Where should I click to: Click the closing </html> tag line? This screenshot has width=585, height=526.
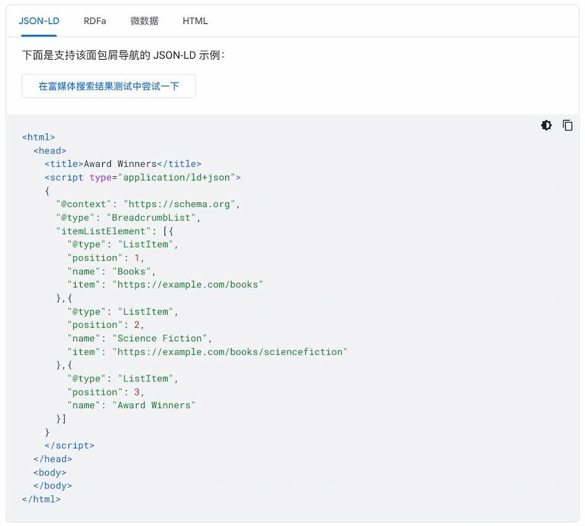coord(41,499)
